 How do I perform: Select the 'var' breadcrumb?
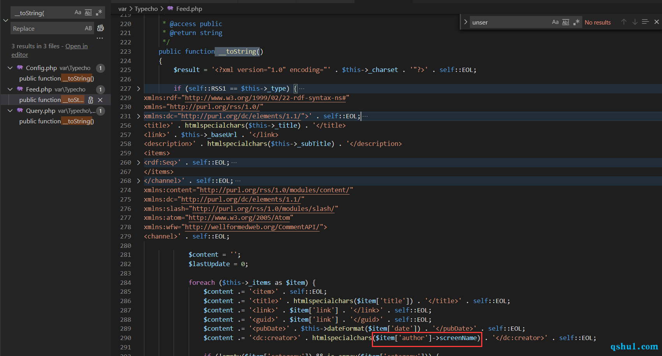point(123,9)
